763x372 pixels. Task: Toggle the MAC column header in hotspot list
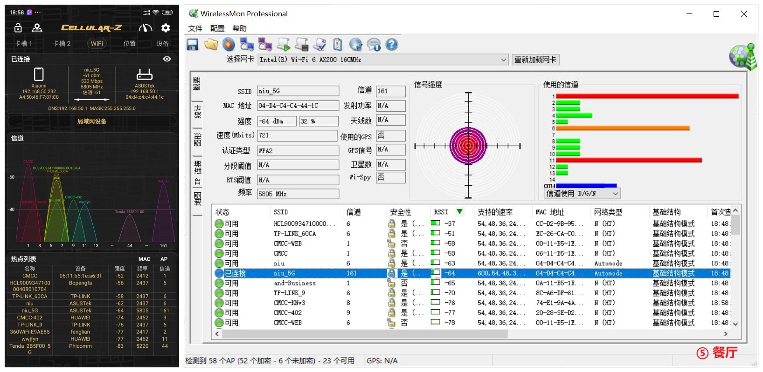pyautogui.click(x=144, y=259)
